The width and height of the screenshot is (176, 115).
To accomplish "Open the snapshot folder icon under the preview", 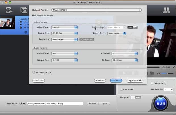I will 152,73.
